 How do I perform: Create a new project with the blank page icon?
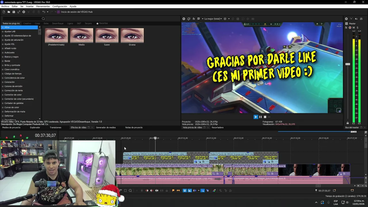(x=4, y=12)
